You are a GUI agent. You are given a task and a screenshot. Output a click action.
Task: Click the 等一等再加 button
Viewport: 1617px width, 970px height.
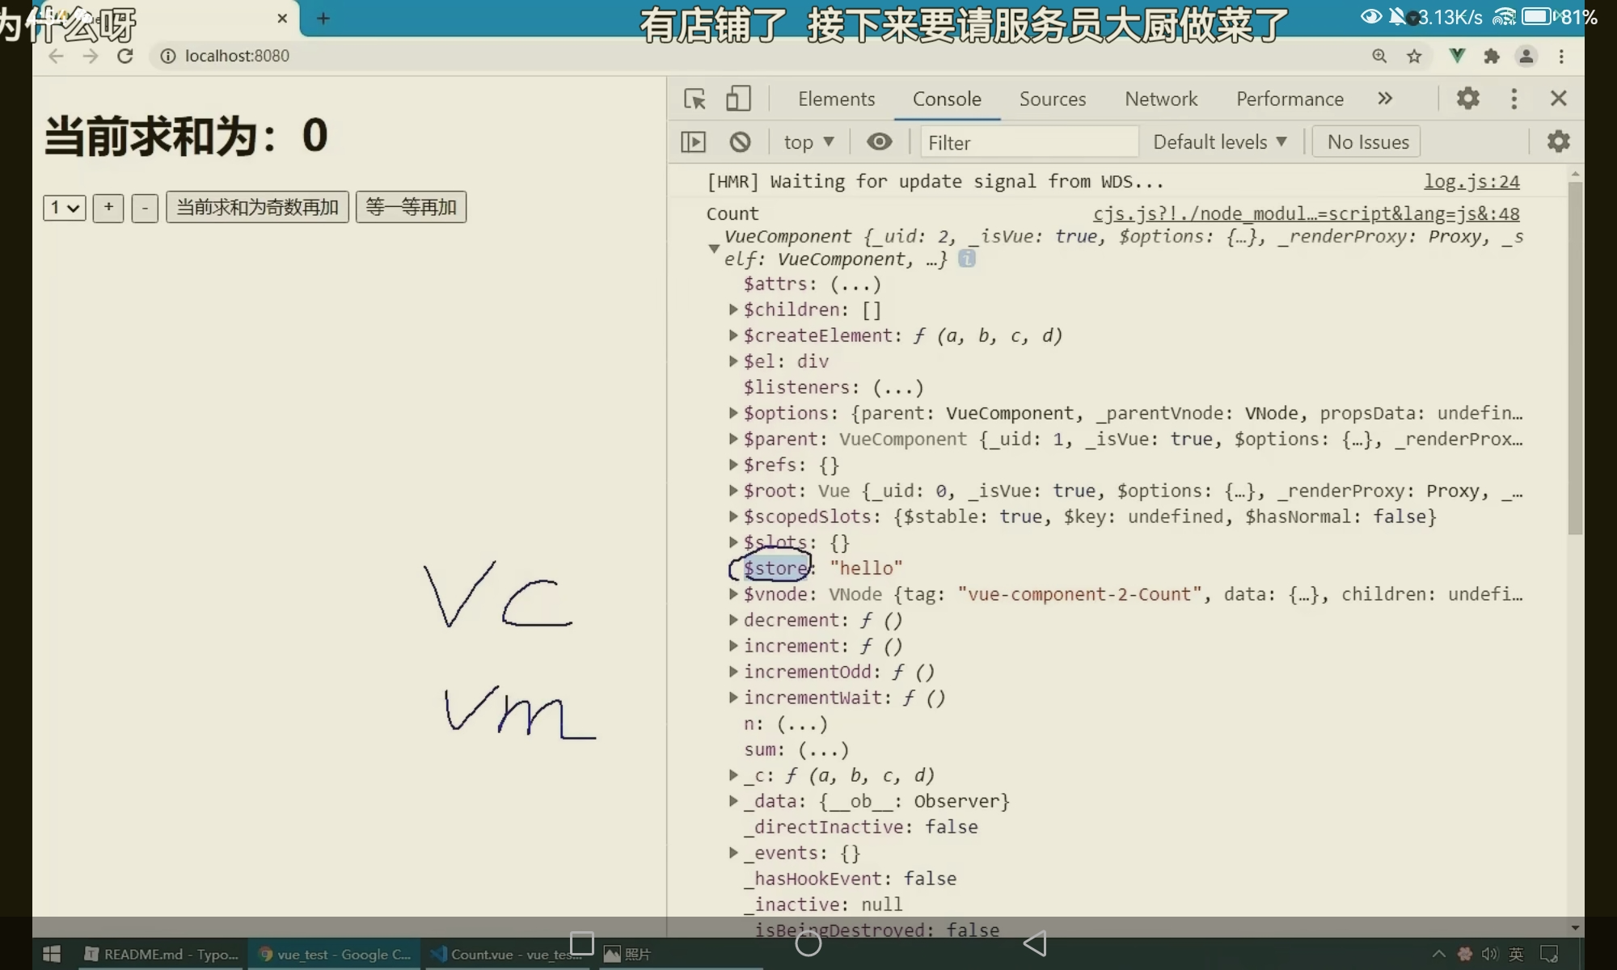pyautogui.click(x=411, y=207)
